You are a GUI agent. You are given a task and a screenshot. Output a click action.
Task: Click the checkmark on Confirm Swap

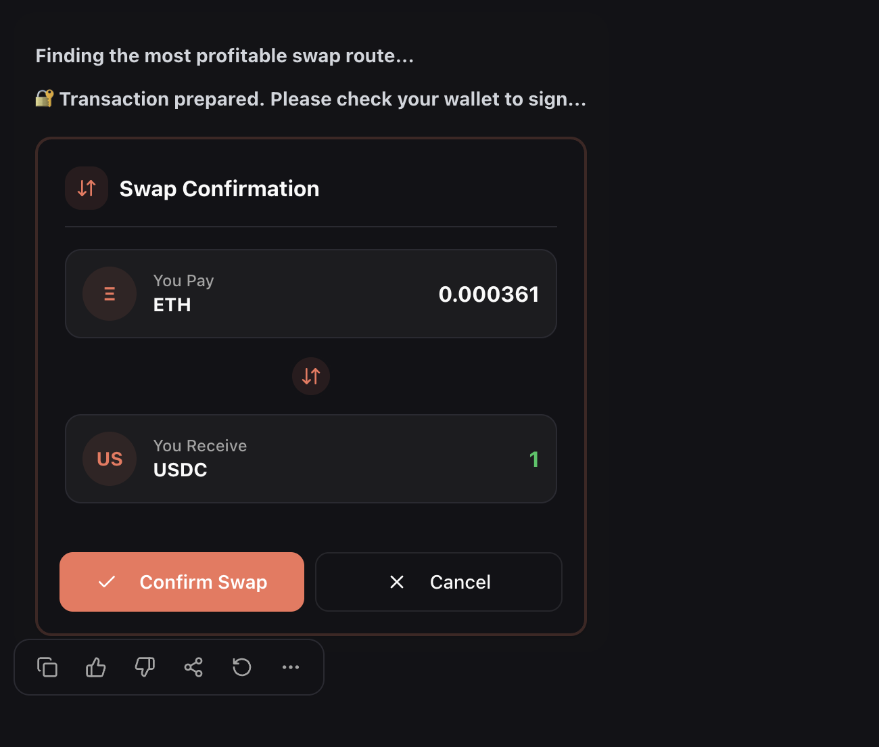click(107, 582)
